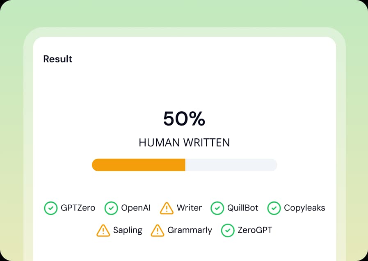368x261 pixels.
Task: Select the Sapling detector label
Action: coord(128,230)
